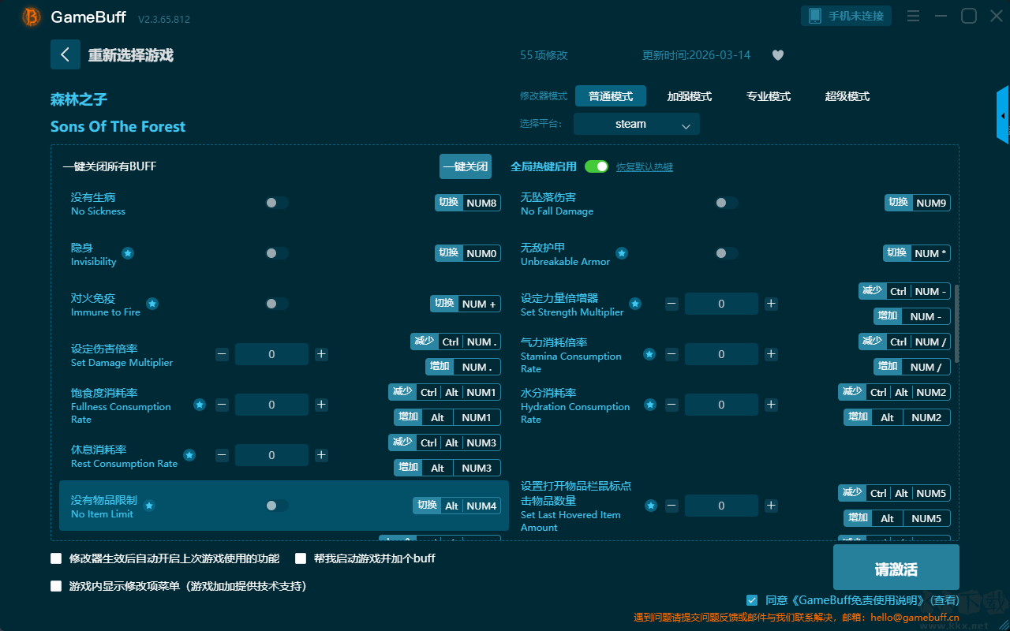Increase Hydration Consumption Rate value
The height and width of the screenshot is (631, 1010).
pyautogui.click(x=771, y=405)
